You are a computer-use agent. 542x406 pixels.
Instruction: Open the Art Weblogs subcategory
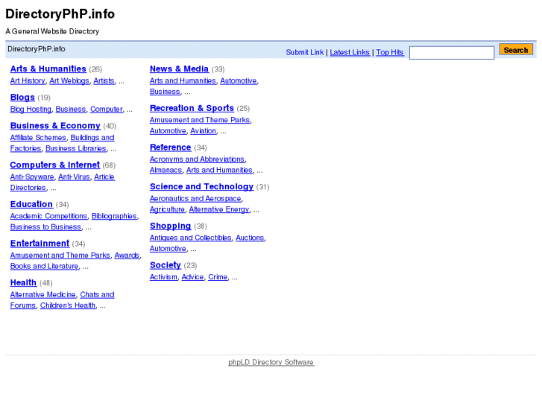[x=69, y=81]
